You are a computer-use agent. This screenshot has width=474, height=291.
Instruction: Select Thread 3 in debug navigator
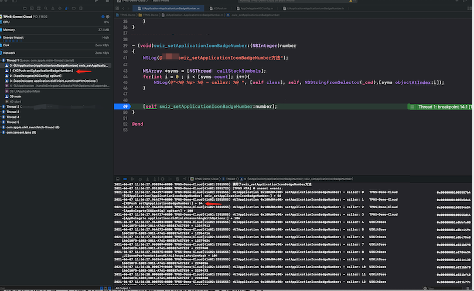[13, 112]
